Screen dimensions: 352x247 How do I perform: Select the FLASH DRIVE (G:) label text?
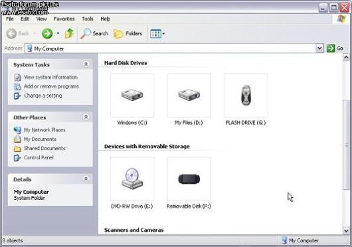pos(246,122)
